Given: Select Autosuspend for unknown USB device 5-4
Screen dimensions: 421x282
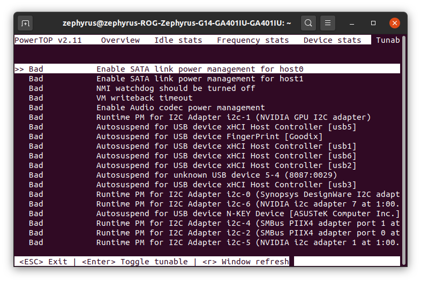Looking at the screenshot, I should pos(207,175).
